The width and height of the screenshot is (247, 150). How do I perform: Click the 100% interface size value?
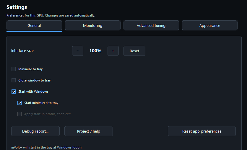95,51
